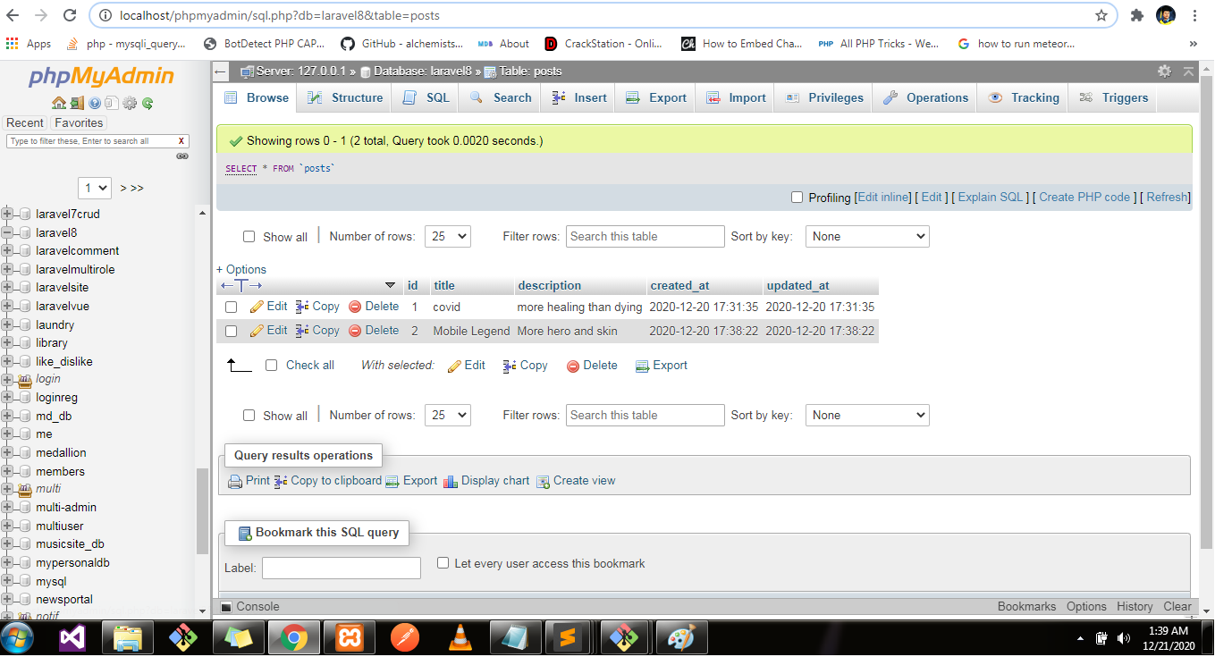The width and height of the screenshot is (1215, 657).
Task: Open the settings gear in the top right
Action: [x=1164, y=72]
